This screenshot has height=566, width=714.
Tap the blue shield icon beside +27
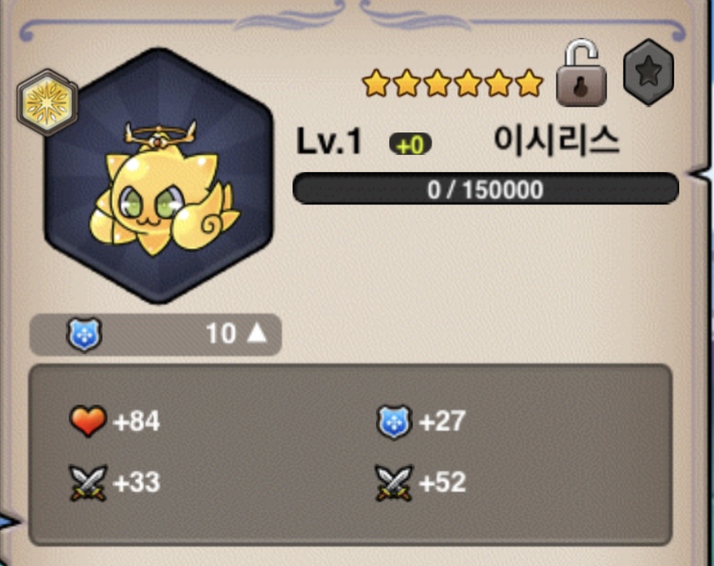[394, 421]
